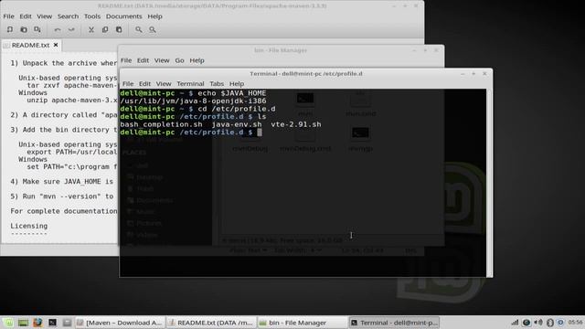Click line '5) Run "mvn --version" to' in README

tap(61, 196)
